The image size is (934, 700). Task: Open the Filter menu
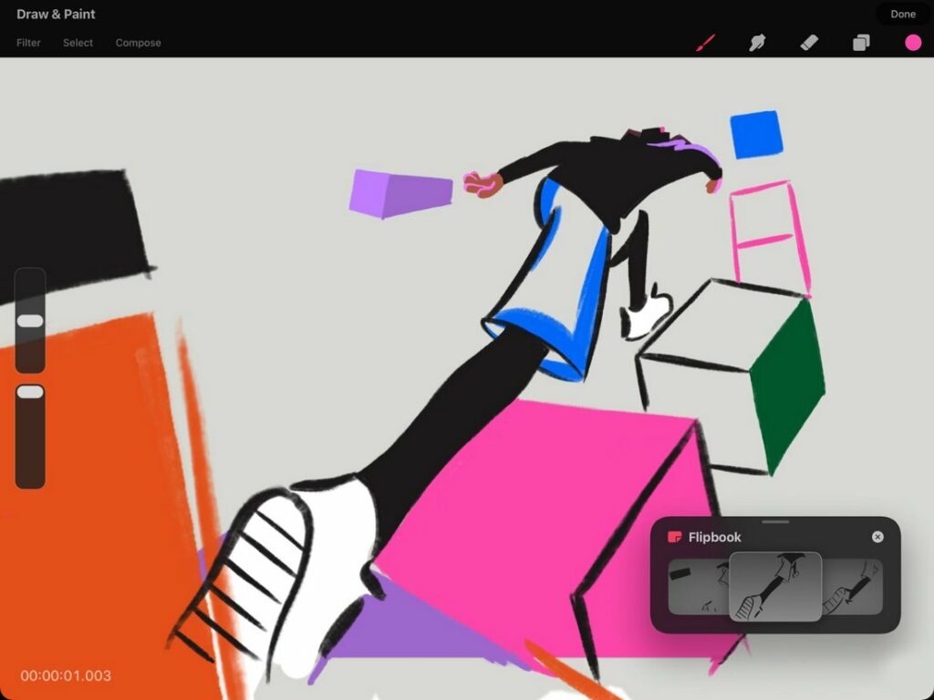pos(28,42)
